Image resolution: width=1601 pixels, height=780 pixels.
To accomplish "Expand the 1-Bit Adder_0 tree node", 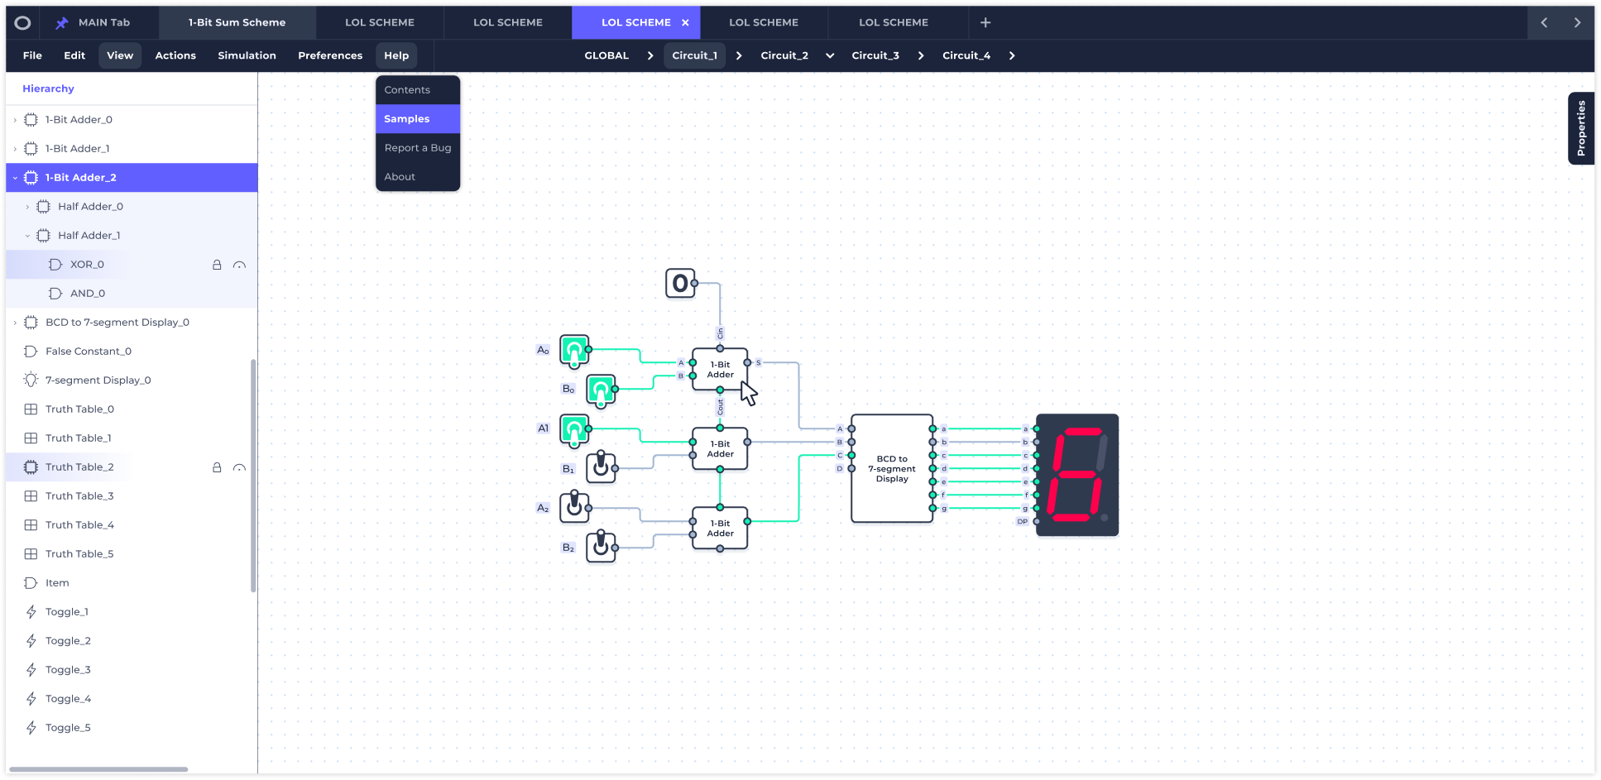I will (x=15, y=120).
